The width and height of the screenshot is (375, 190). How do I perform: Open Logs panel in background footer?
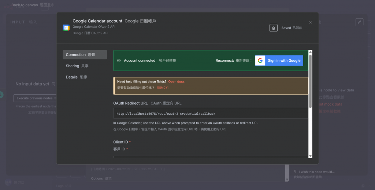pos(60,186)
